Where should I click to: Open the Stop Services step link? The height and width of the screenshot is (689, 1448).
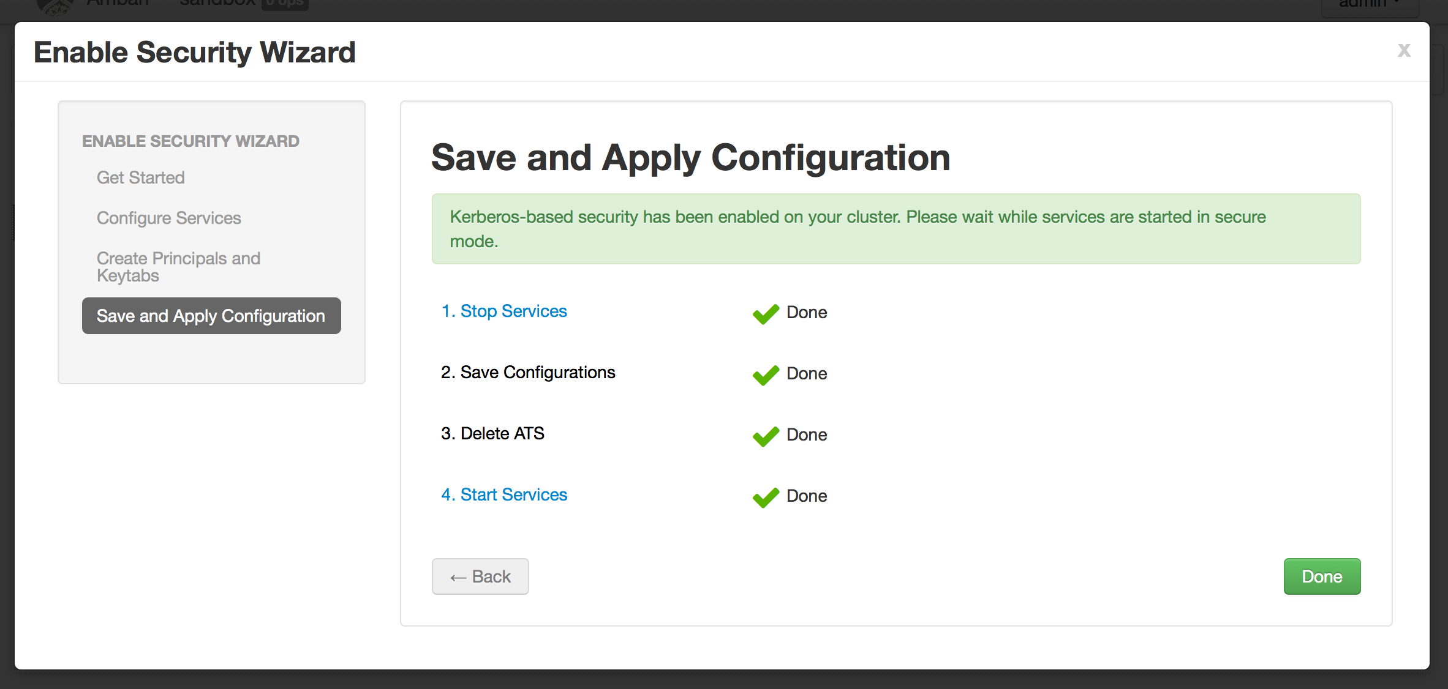click(504, 311)
